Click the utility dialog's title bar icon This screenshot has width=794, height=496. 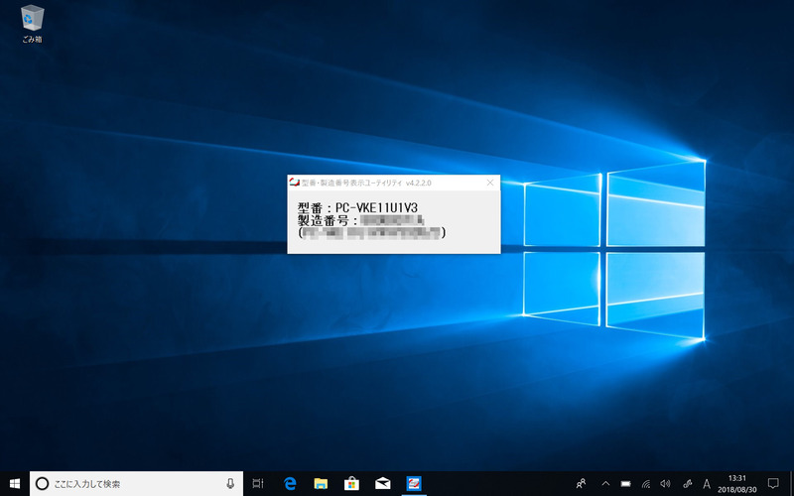(294, 183)
